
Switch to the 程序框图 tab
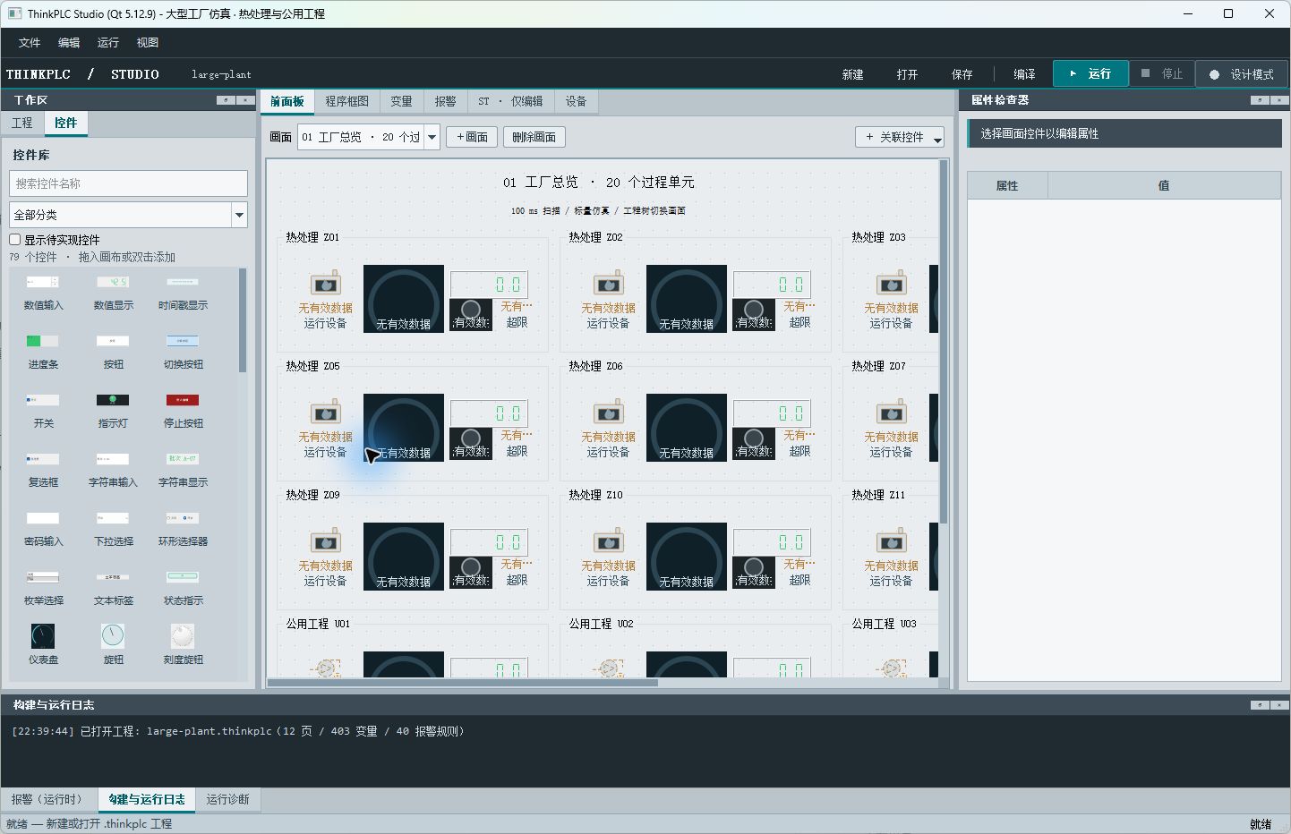pos(346,101)
